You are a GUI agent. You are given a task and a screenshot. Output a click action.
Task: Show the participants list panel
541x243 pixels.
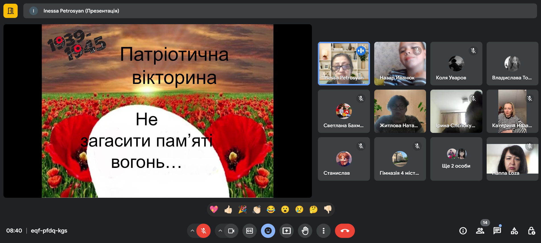[x=480, y=231]
